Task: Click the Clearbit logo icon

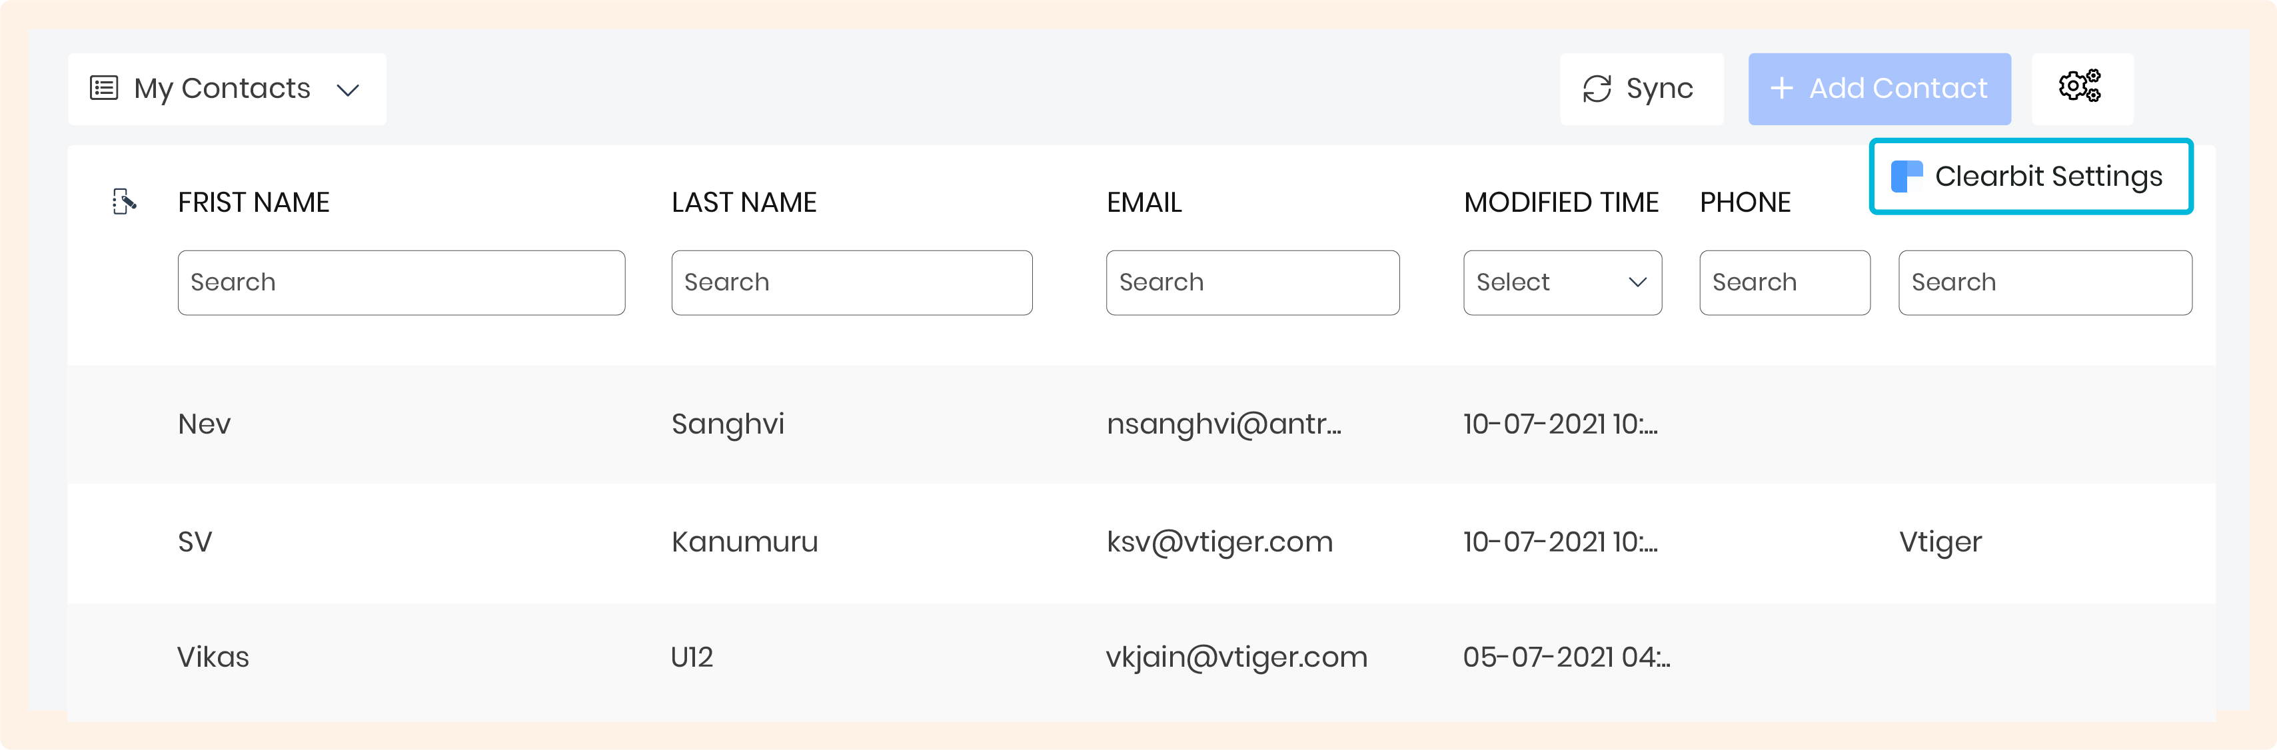Action: point(1906,177)
